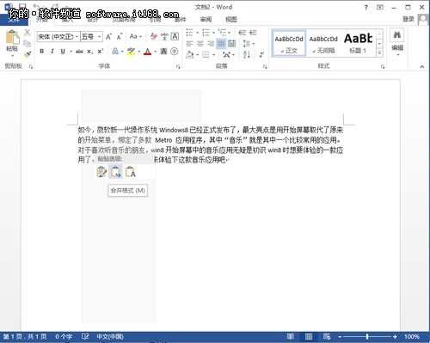Click the paragraph Shading paint bucket
Viewport: 430px width, 343px height.
coord(190,54)
